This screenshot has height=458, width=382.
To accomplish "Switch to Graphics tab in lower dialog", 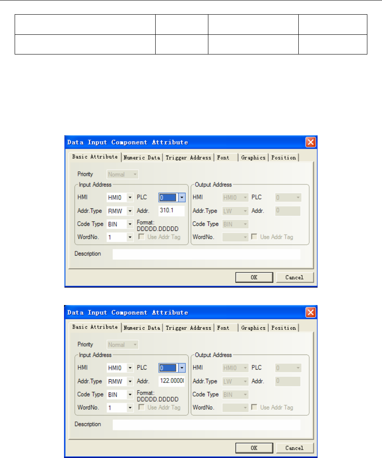I will point(254,328).
